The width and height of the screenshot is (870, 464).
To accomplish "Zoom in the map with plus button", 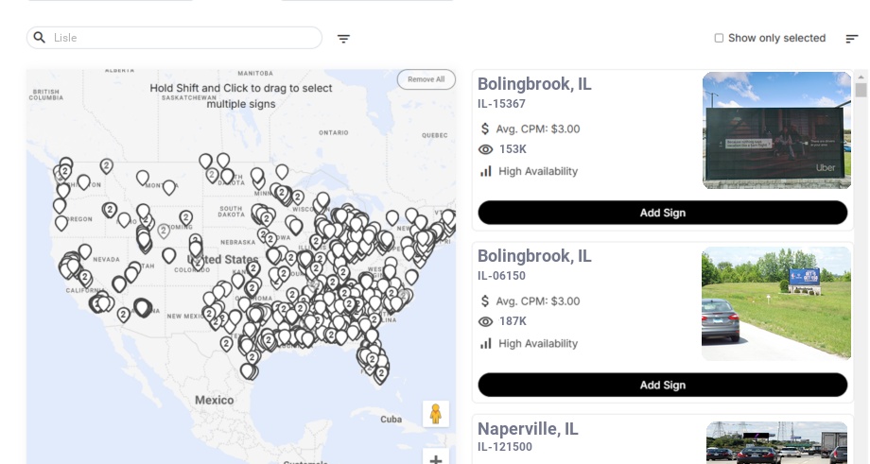I will coord(436,458).
